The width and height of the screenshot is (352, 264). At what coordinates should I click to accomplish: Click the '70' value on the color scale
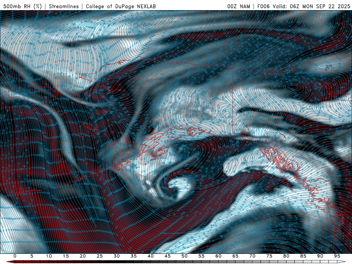click(x=252, y=256)
